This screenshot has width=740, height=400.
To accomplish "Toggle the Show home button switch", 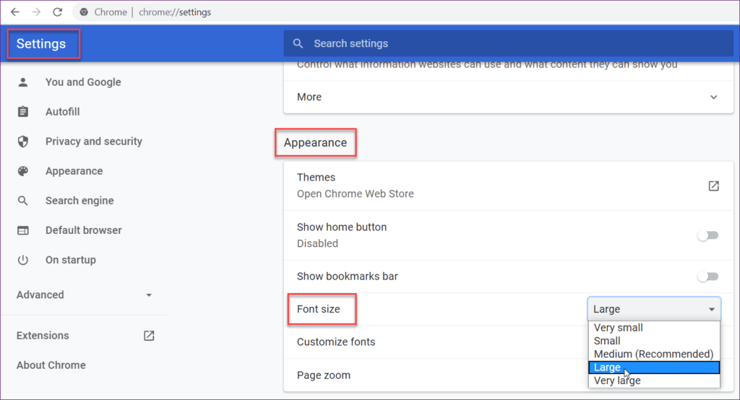I will coord(708,235).
